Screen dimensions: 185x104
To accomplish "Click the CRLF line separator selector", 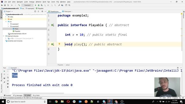I will pos(164,98).
